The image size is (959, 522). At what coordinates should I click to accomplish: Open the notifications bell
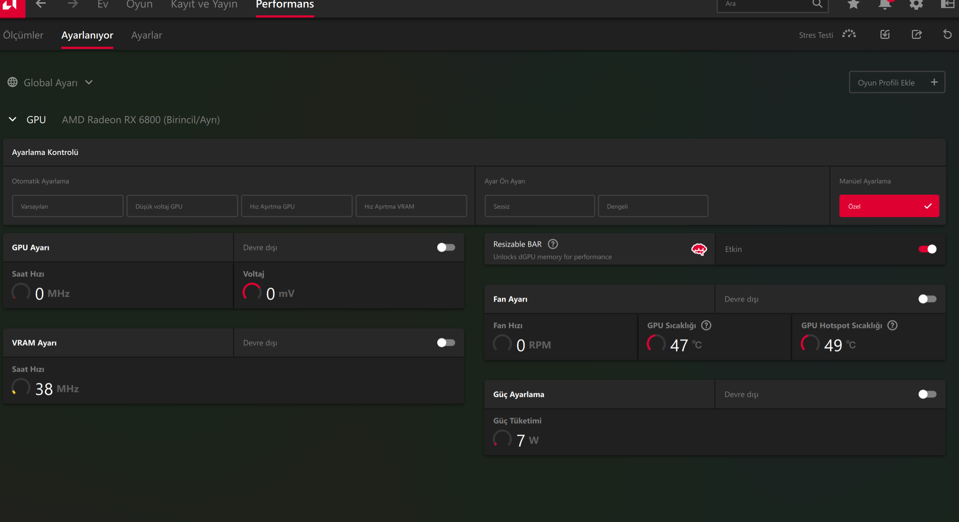[885, 4]
